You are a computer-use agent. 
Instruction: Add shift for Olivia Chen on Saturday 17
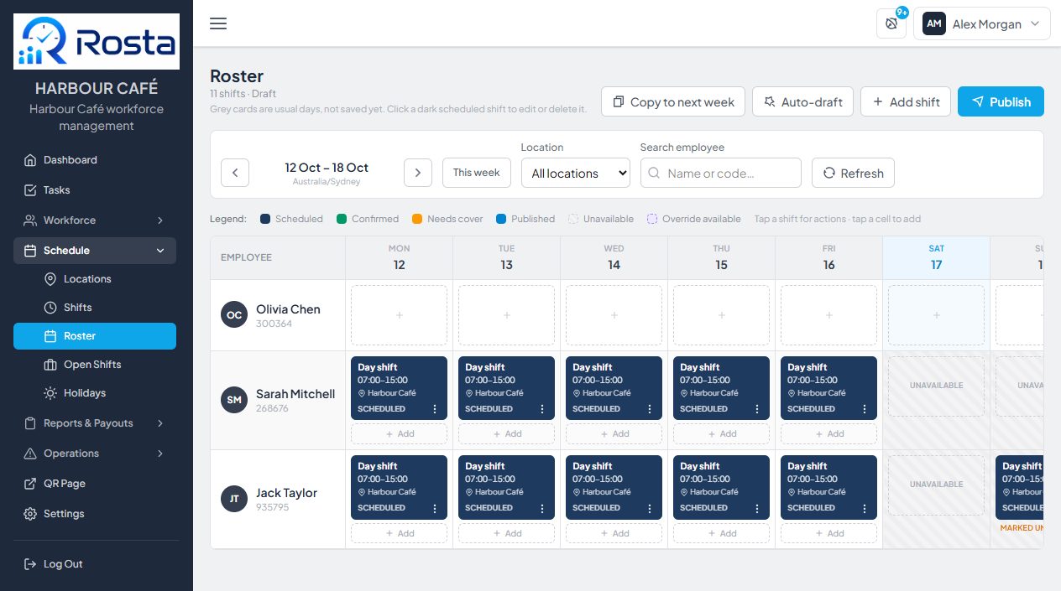click(937, 315)
